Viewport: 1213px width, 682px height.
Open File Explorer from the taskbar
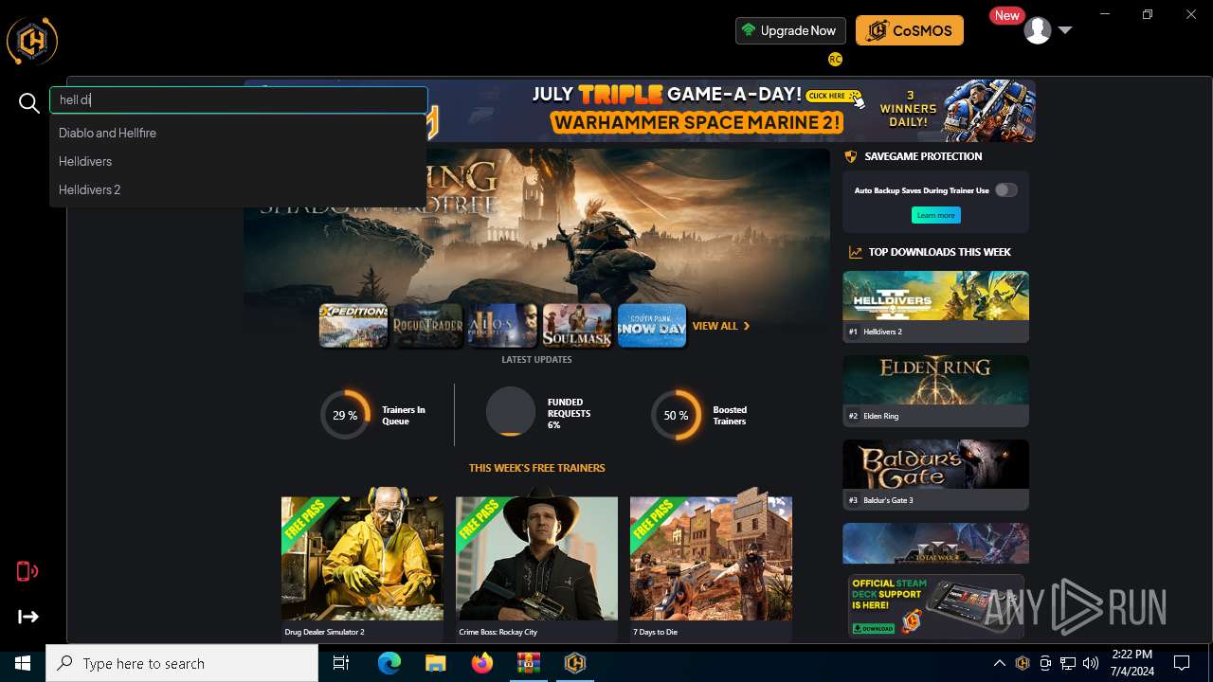click(x=435, y=663)
